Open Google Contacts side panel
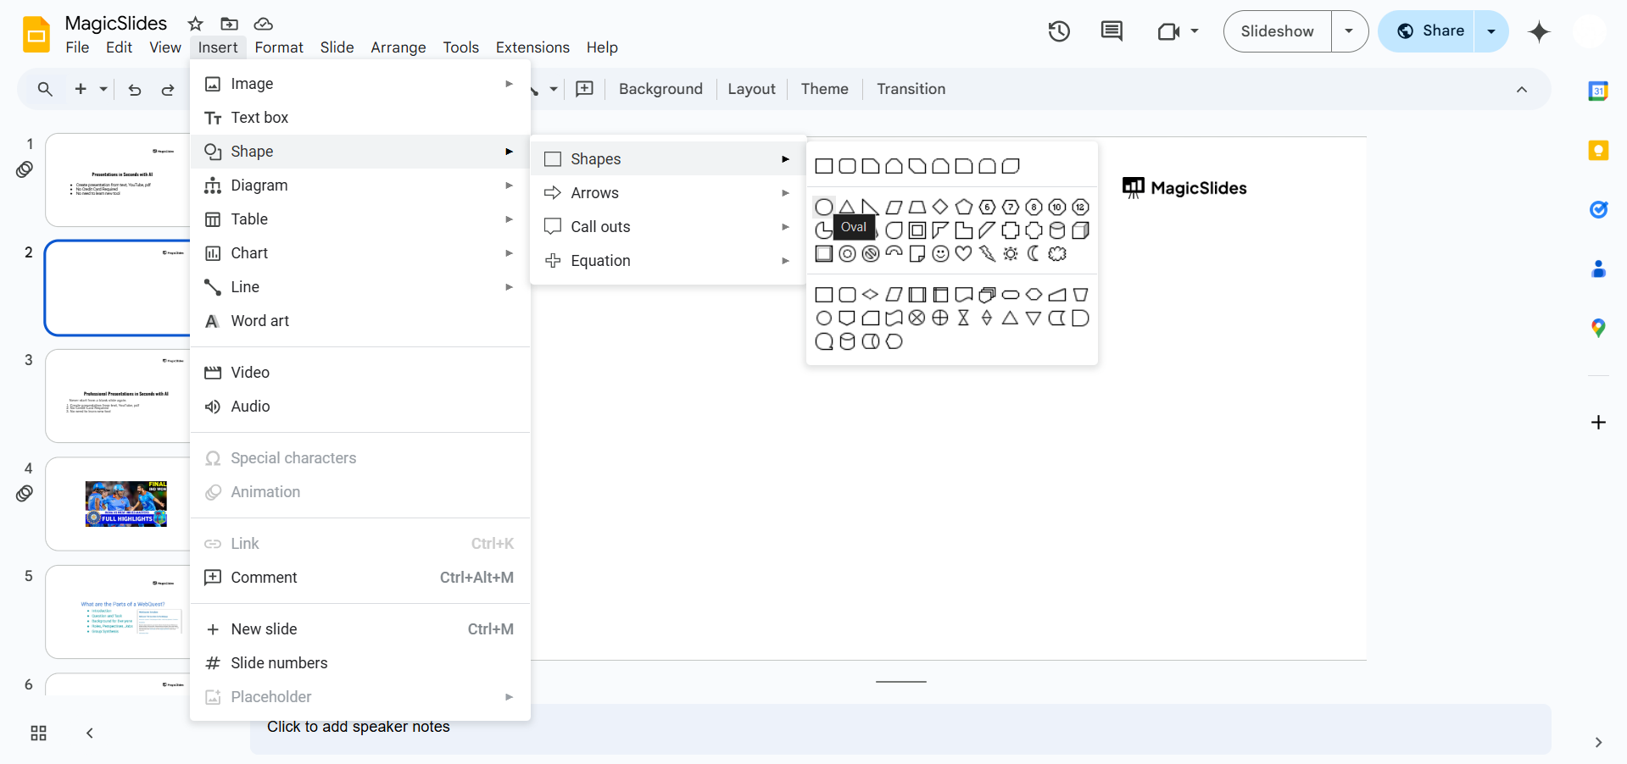Image resolution: width=1627 pixels, height=764 pixels. [1598, 269]
